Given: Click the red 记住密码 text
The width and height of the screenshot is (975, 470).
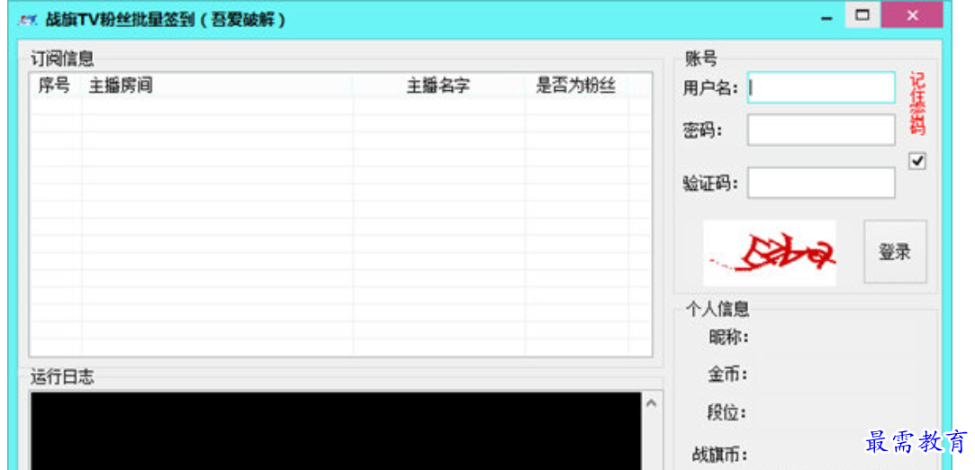Looking at the screenshot, I should 917,104.
